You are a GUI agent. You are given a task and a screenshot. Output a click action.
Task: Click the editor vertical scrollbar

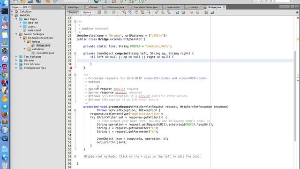coord(295,96)
